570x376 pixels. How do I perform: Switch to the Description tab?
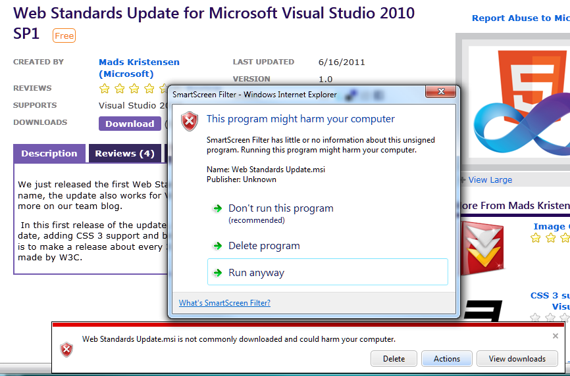(x=49, y=154)
